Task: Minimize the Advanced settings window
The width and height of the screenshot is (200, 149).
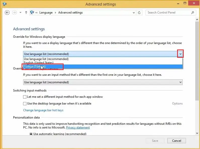Action: point(178,3)
